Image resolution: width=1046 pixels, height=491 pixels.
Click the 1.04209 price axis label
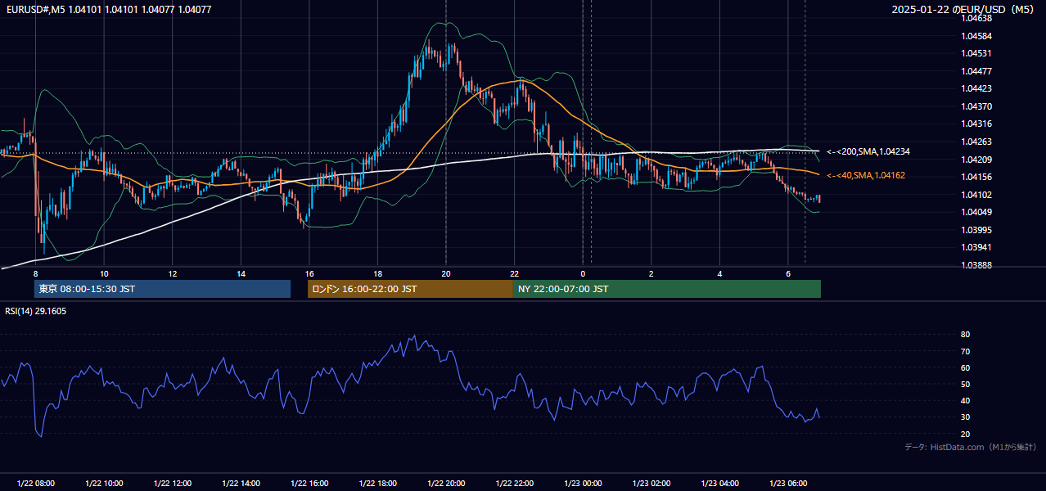click(976, 160)
